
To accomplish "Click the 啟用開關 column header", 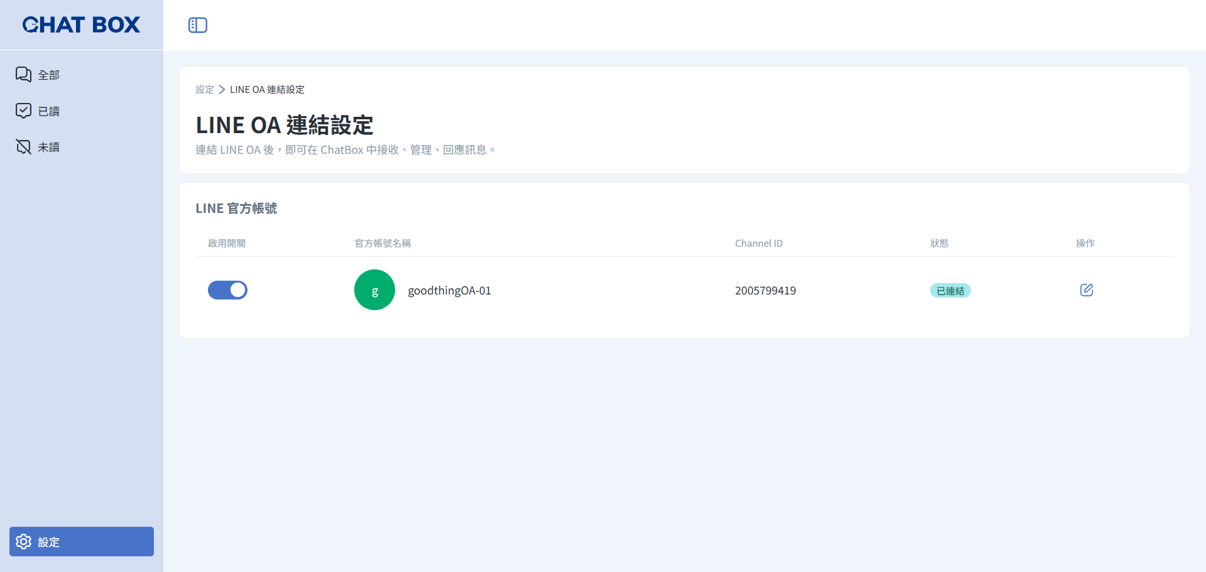I will [227, 244].
